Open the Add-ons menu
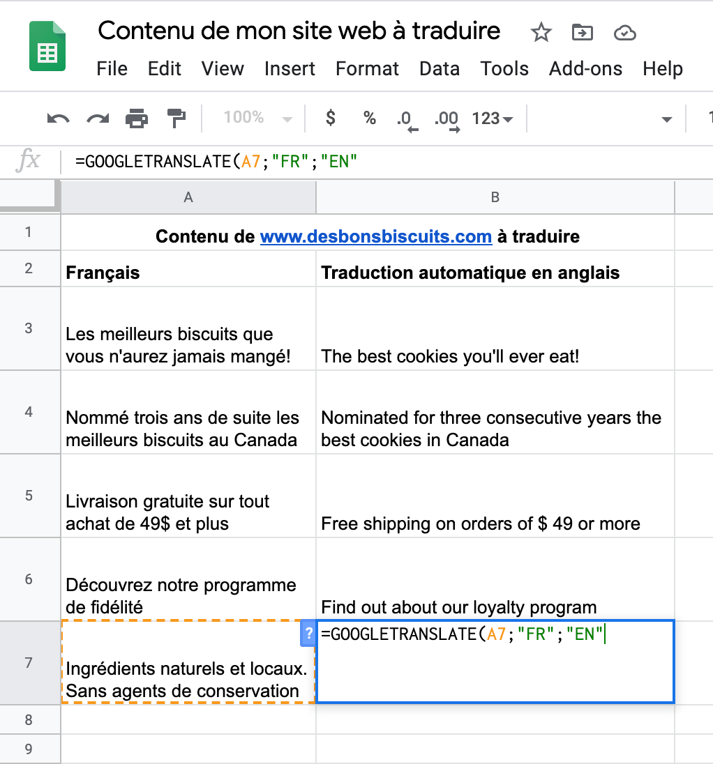 (x=585, y=69)
